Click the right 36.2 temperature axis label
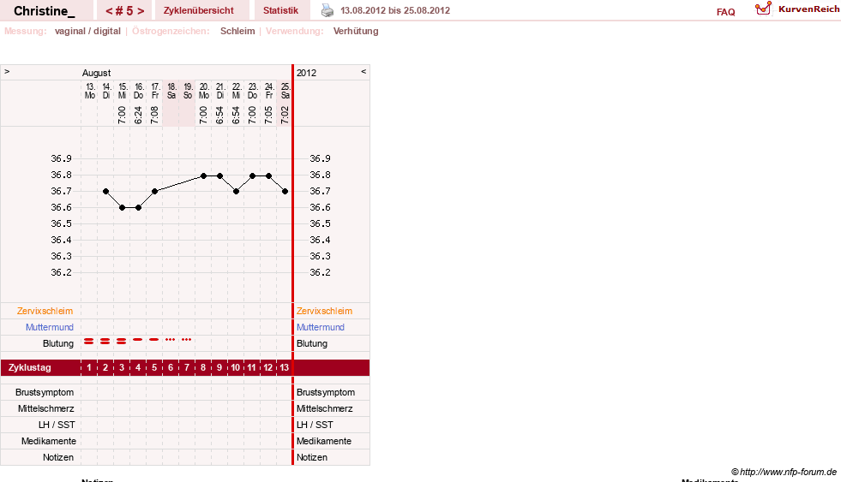 click(321, 272)
